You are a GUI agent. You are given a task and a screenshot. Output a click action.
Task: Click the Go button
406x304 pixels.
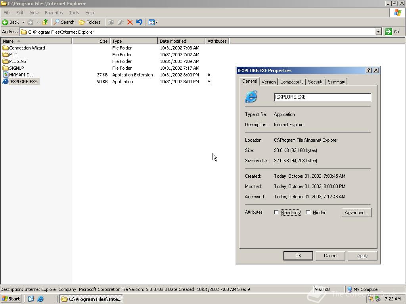pos(392,32)
